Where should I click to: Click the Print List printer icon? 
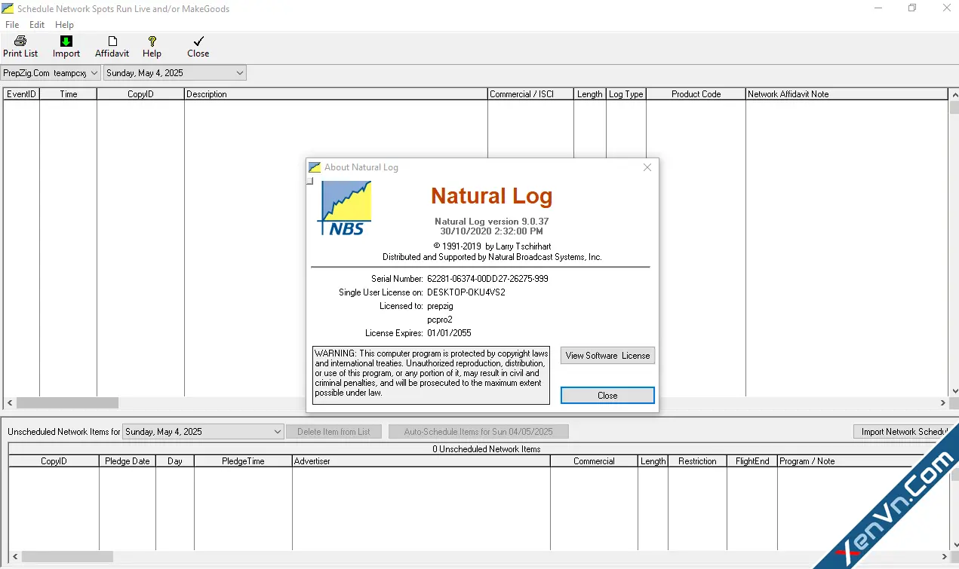tap(20, 41)
